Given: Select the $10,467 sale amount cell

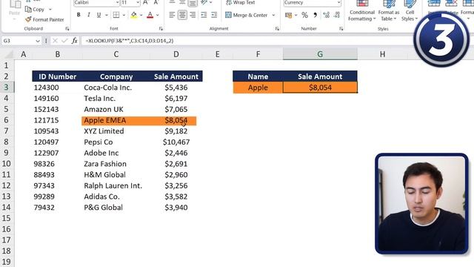Looking at the screenshot, I should 176,142.
